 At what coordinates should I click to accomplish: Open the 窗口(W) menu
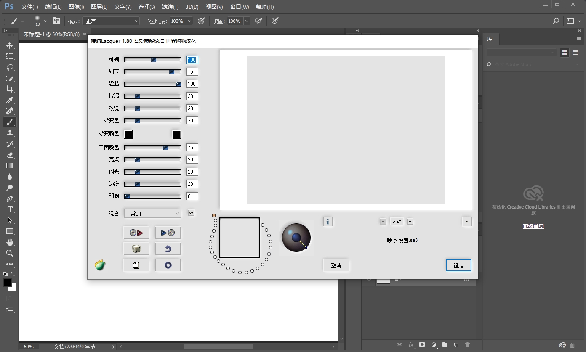pos(240,7)
